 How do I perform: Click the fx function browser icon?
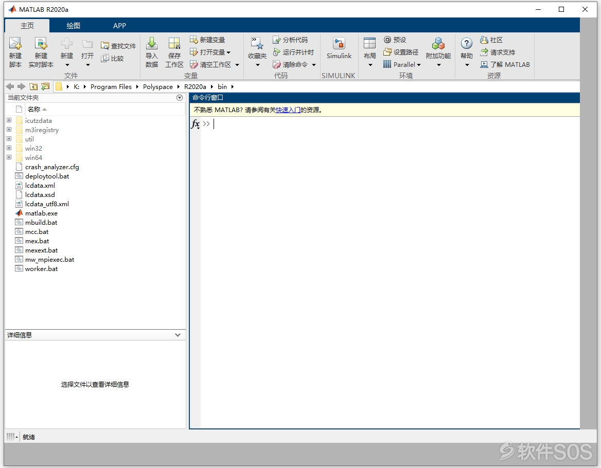[x=196, y=124]
